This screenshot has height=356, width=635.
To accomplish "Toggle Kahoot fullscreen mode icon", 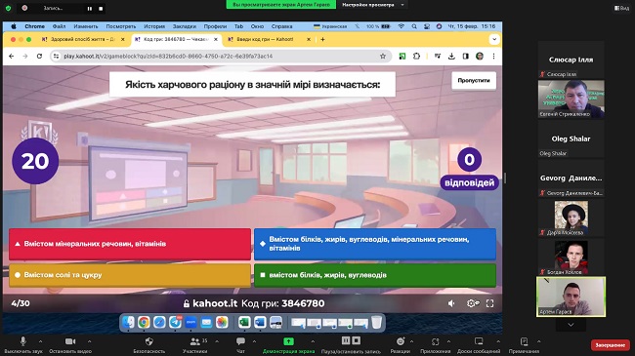I will [x=489, y=303].
